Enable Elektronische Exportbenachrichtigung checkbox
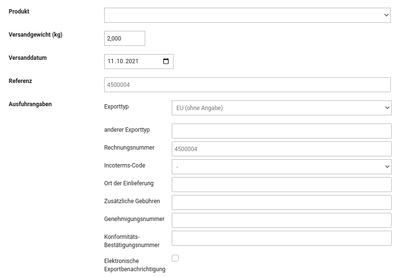 click(x=175, y=258)
